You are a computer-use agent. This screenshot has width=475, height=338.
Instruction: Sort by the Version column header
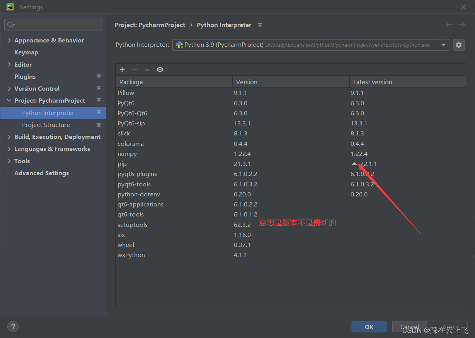[291, 82]
